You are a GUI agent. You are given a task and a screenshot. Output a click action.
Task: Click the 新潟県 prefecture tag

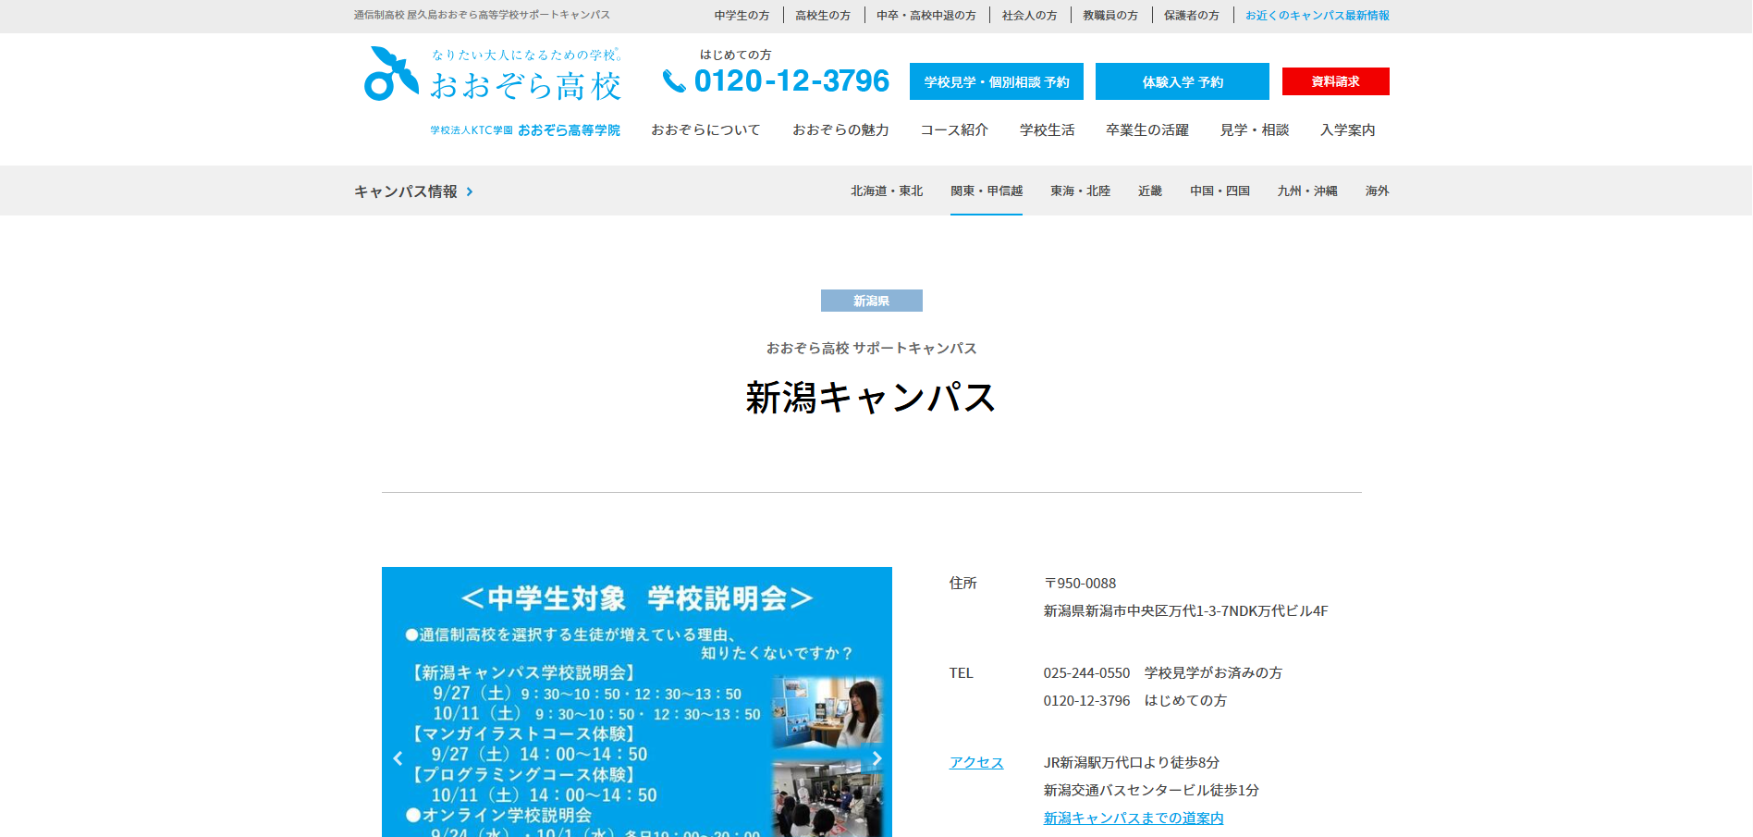(x=871, y=302)
